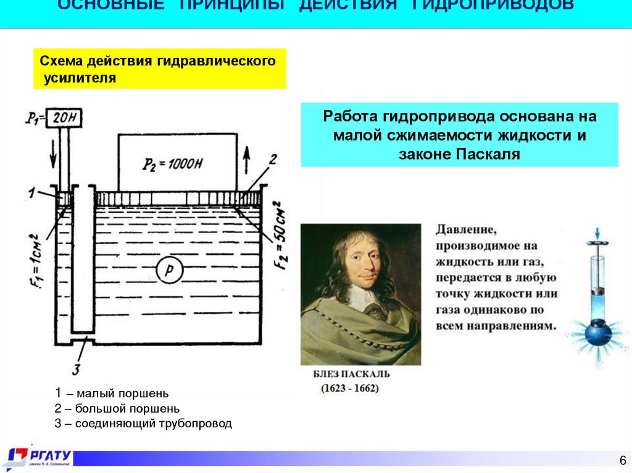632x473 pixels.
Task: Click the callout number 2 on diagram
Action: pos(273,160)
